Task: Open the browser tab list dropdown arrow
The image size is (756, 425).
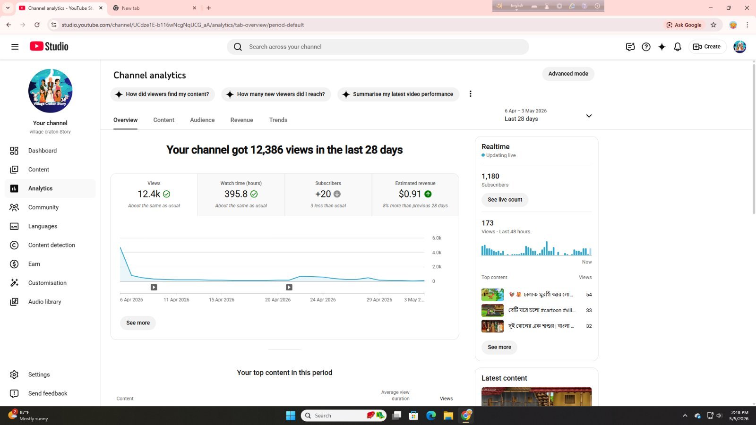Action: (x=8, y=8)
